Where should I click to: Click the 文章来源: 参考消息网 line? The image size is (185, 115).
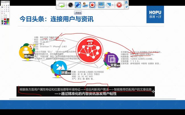point(141,63)
